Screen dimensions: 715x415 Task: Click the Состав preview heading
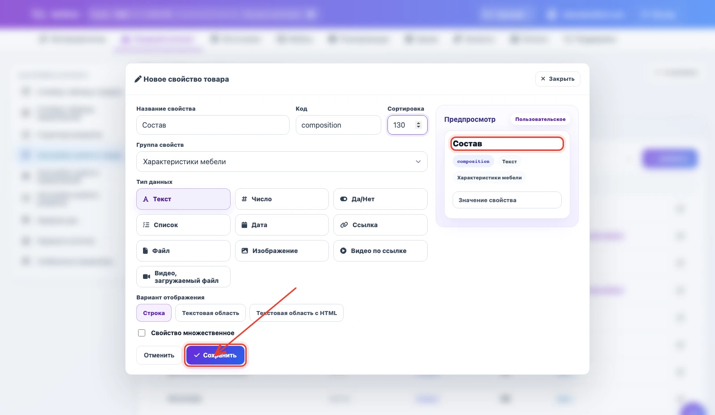click(x=467, y=144)
